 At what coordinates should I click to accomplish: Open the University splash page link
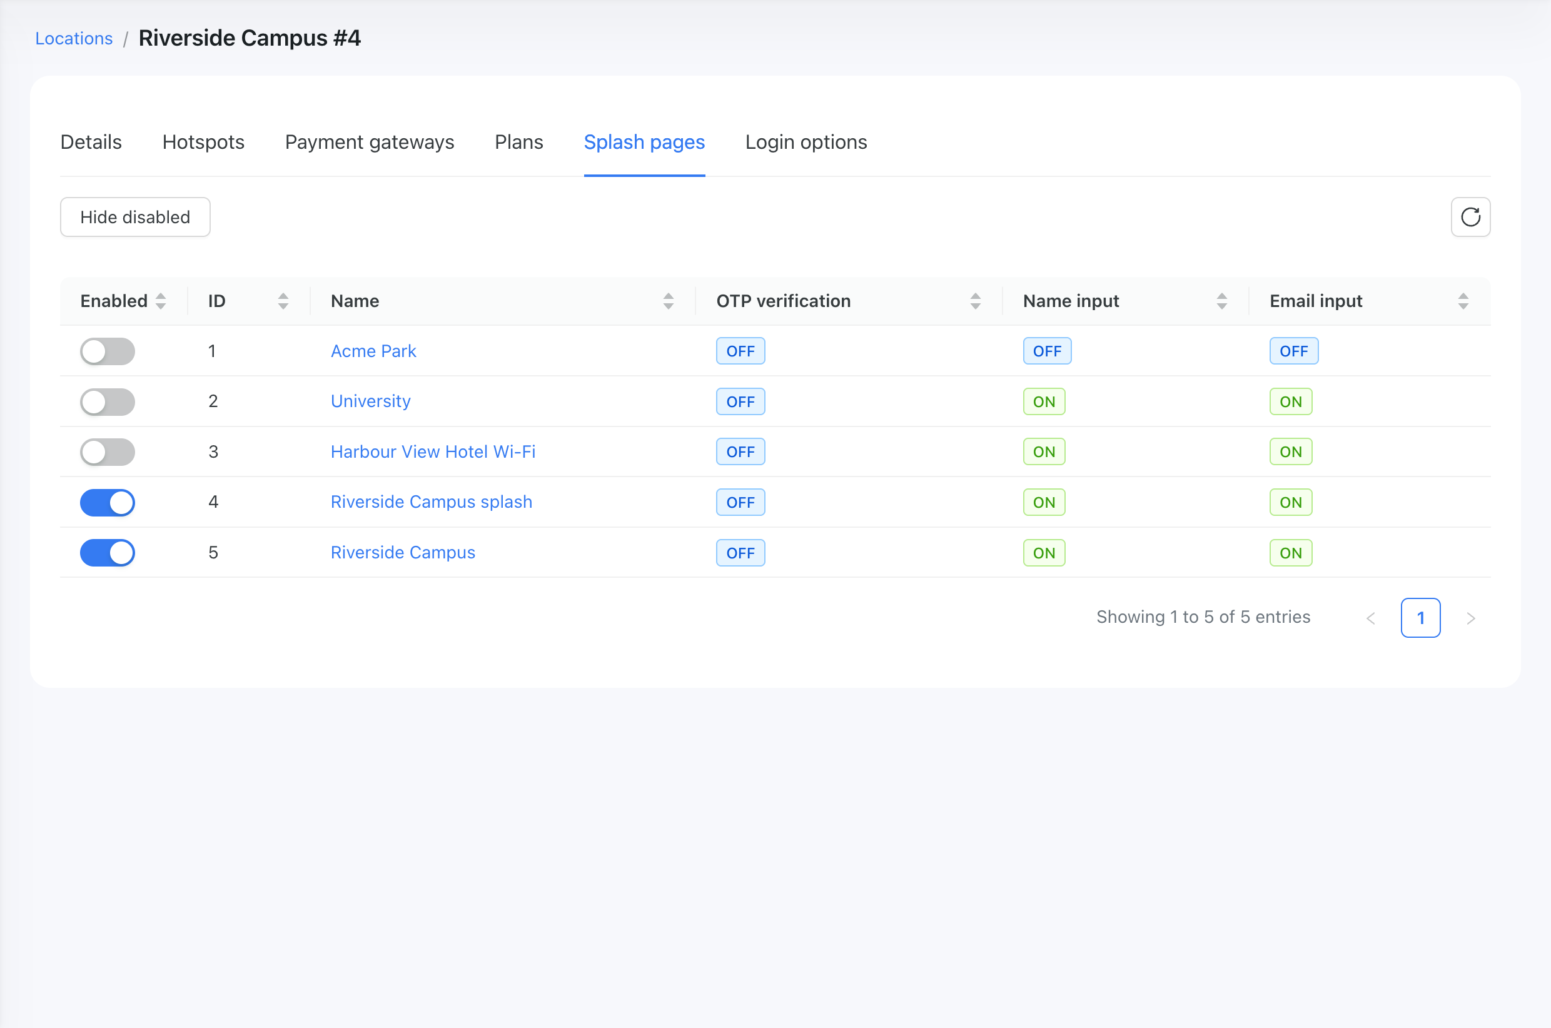[370, 401]
